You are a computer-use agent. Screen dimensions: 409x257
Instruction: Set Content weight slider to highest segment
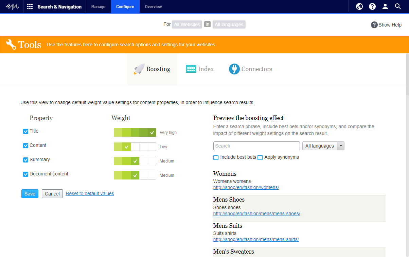pyautogui.click(x=152, y=147)
